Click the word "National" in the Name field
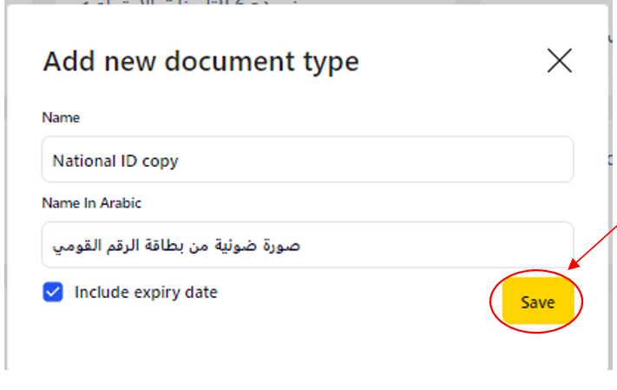This screenshot has width=617, height=390. 82,161
